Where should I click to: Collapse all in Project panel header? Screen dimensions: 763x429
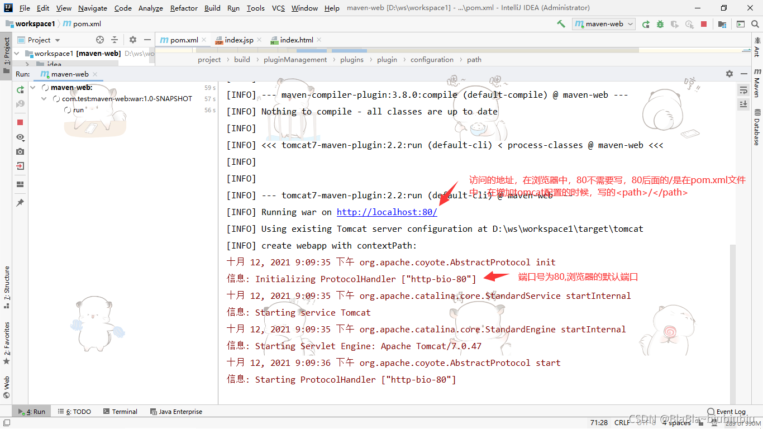[115, 40]
